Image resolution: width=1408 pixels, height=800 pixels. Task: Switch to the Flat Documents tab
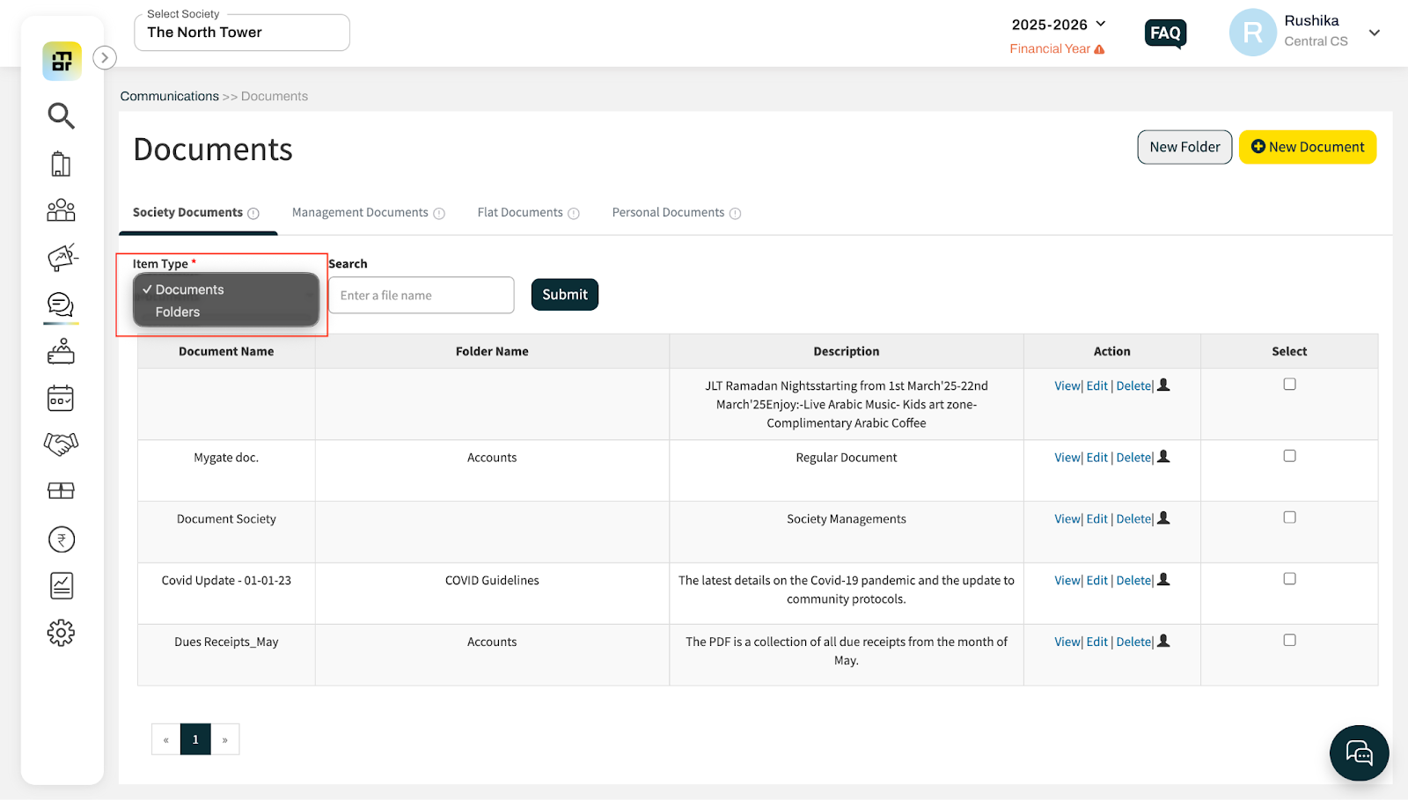point(520,213)
